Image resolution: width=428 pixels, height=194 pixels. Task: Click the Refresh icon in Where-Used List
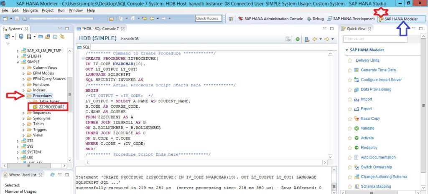click(52, 175)
